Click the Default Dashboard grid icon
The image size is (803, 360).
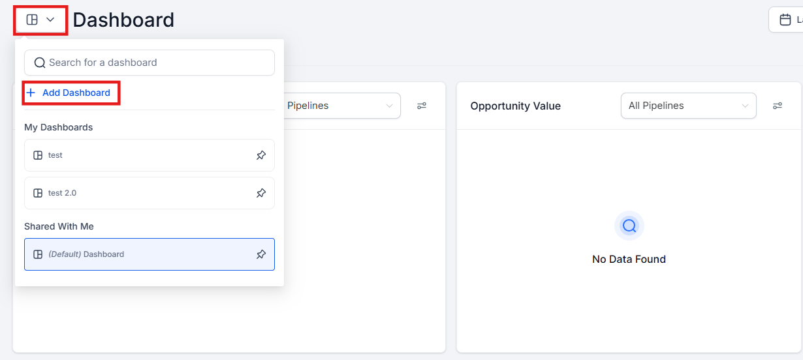(38, 254)
